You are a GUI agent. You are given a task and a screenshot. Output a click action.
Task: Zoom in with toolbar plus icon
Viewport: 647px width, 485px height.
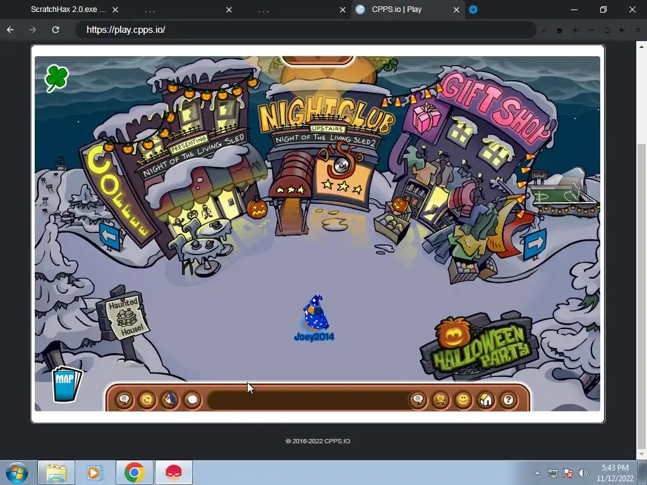coord(575,30)
